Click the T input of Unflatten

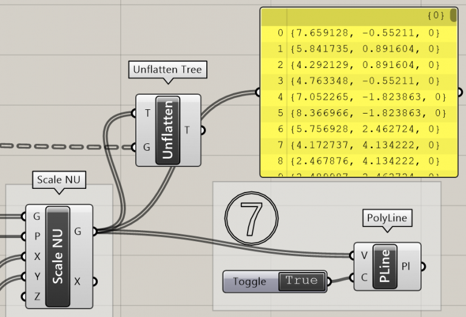point(147,113)
